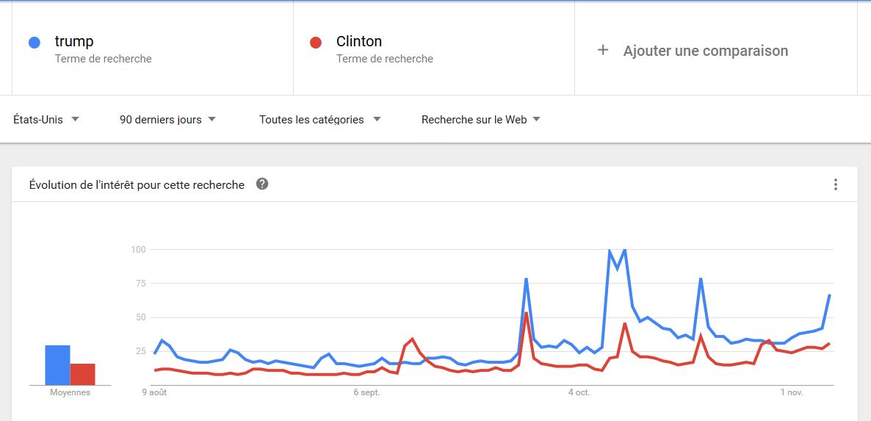The height and width of the screenshot is (421, 871).
Task: Click Ajouter une comparaison
Action: click(x=706, y=51)
